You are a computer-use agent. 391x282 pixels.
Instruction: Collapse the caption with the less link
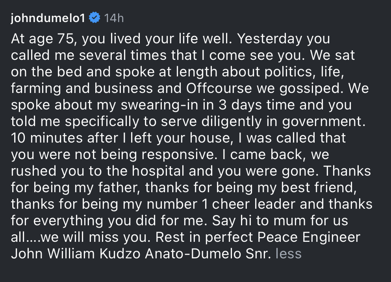[x=289, y=254]
